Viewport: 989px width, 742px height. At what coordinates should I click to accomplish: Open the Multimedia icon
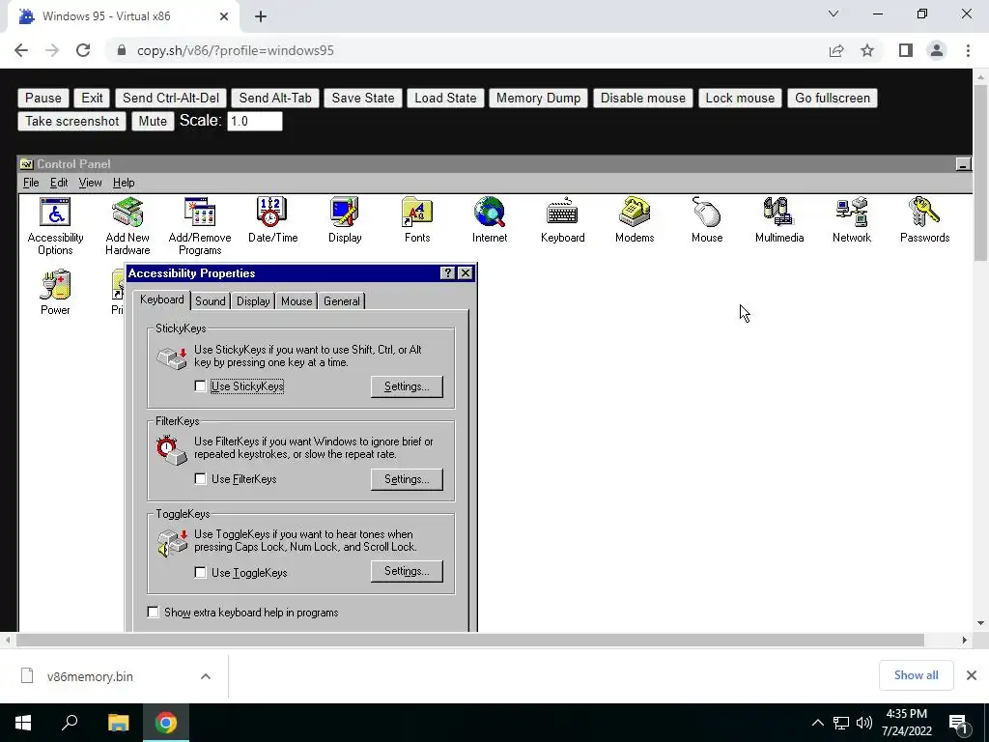tap(779, 219)
